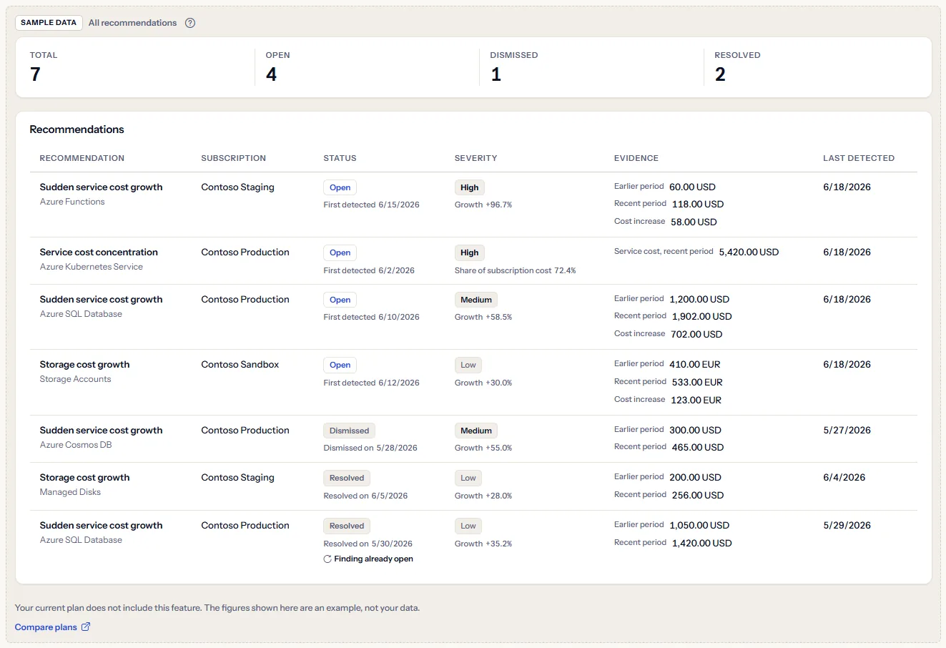Click First detected 6/10/2026
This screenshot has width=946, height=648.
coord(371,317)
